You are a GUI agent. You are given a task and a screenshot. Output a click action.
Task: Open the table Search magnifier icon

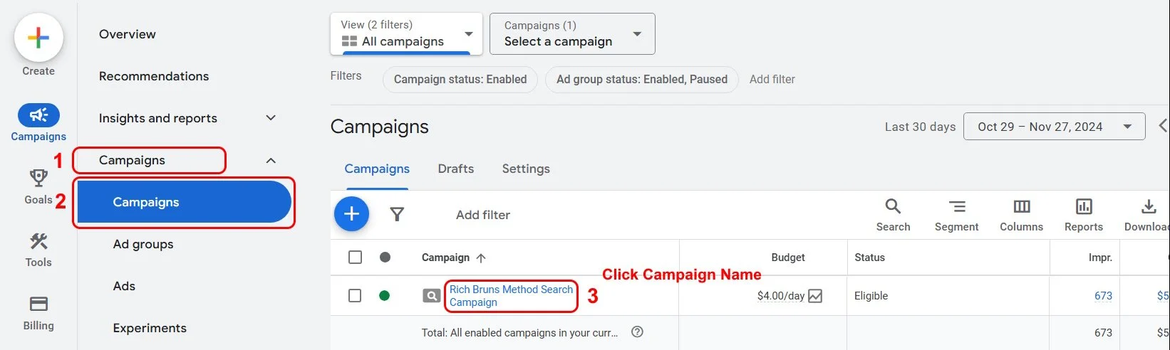pos(893,207)
